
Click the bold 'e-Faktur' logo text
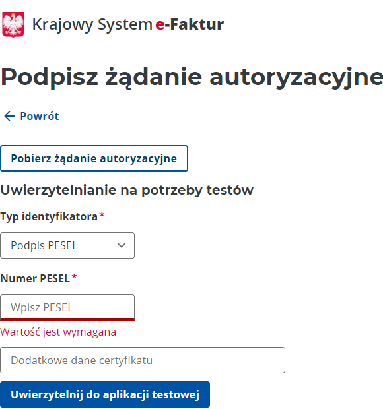[x=190, y=24]
